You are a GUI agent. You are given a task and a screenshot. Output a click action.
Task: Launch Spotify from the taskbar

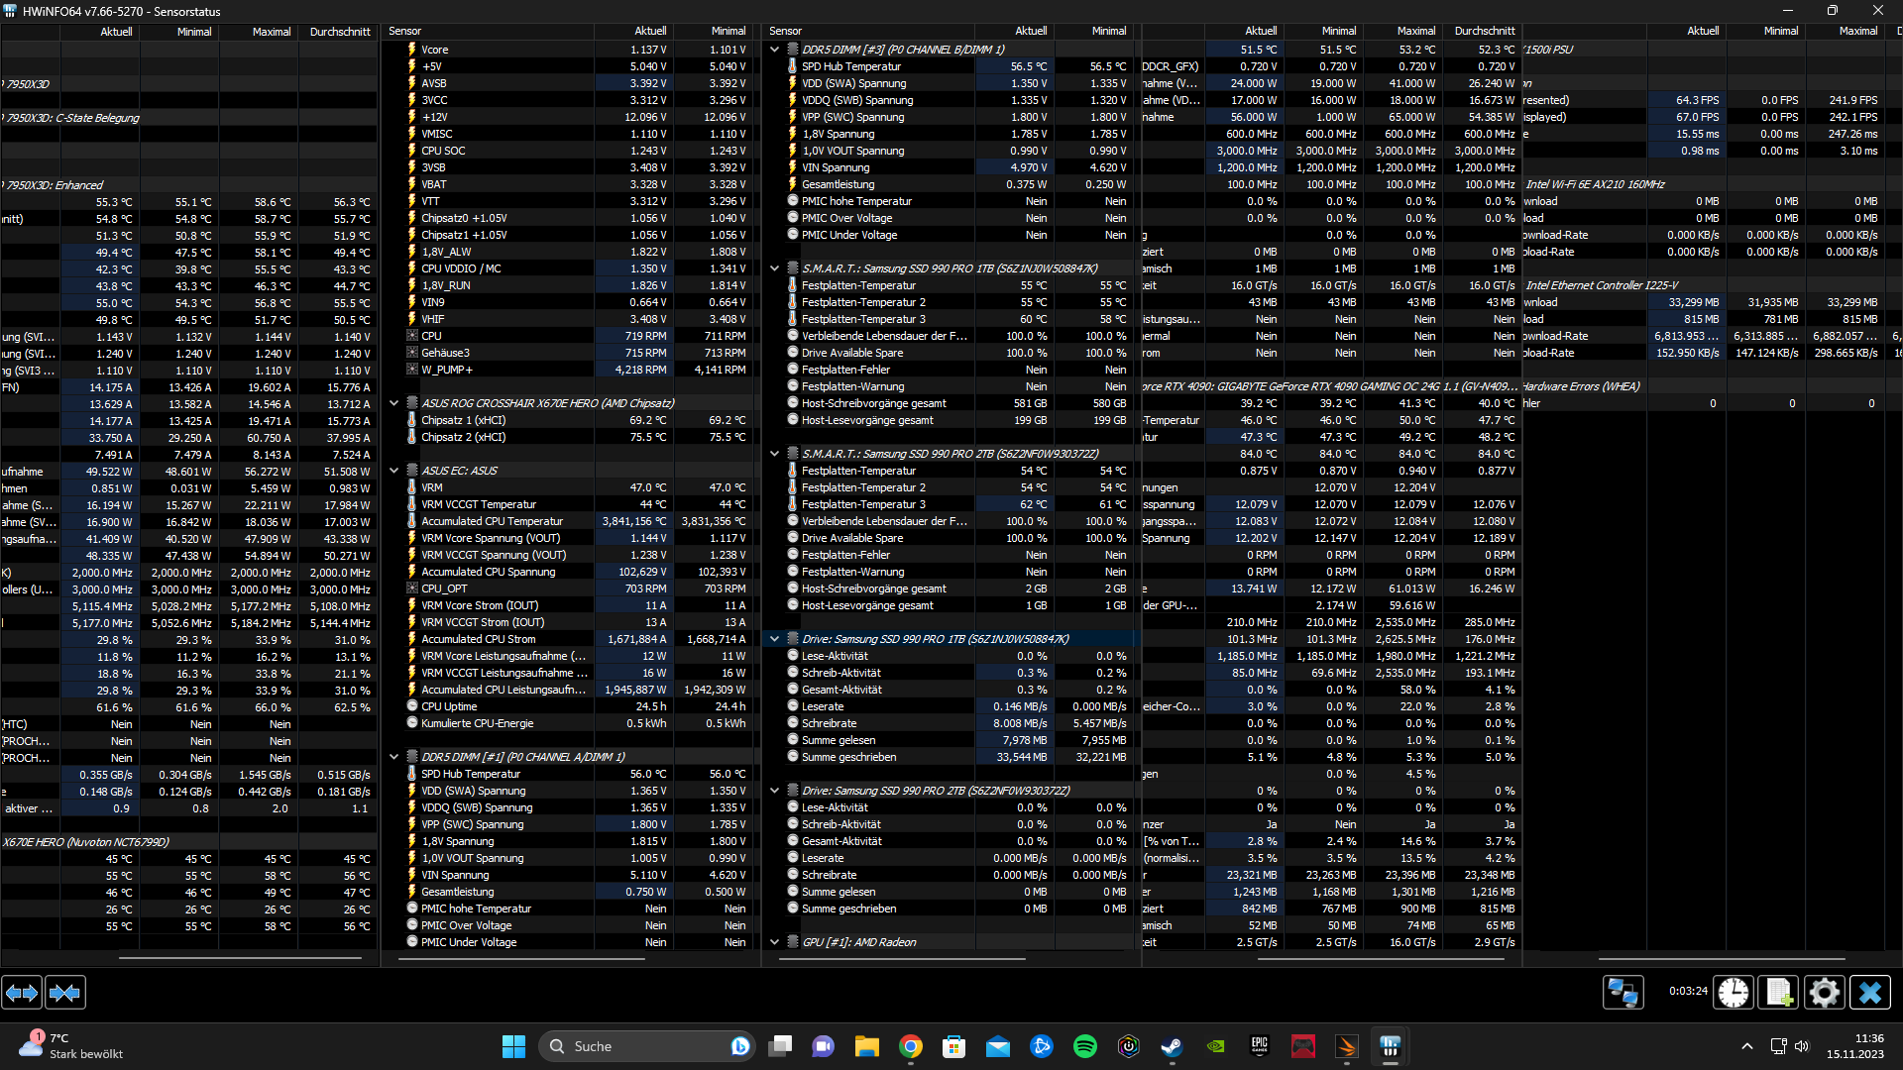(x=1084, y=1046)
